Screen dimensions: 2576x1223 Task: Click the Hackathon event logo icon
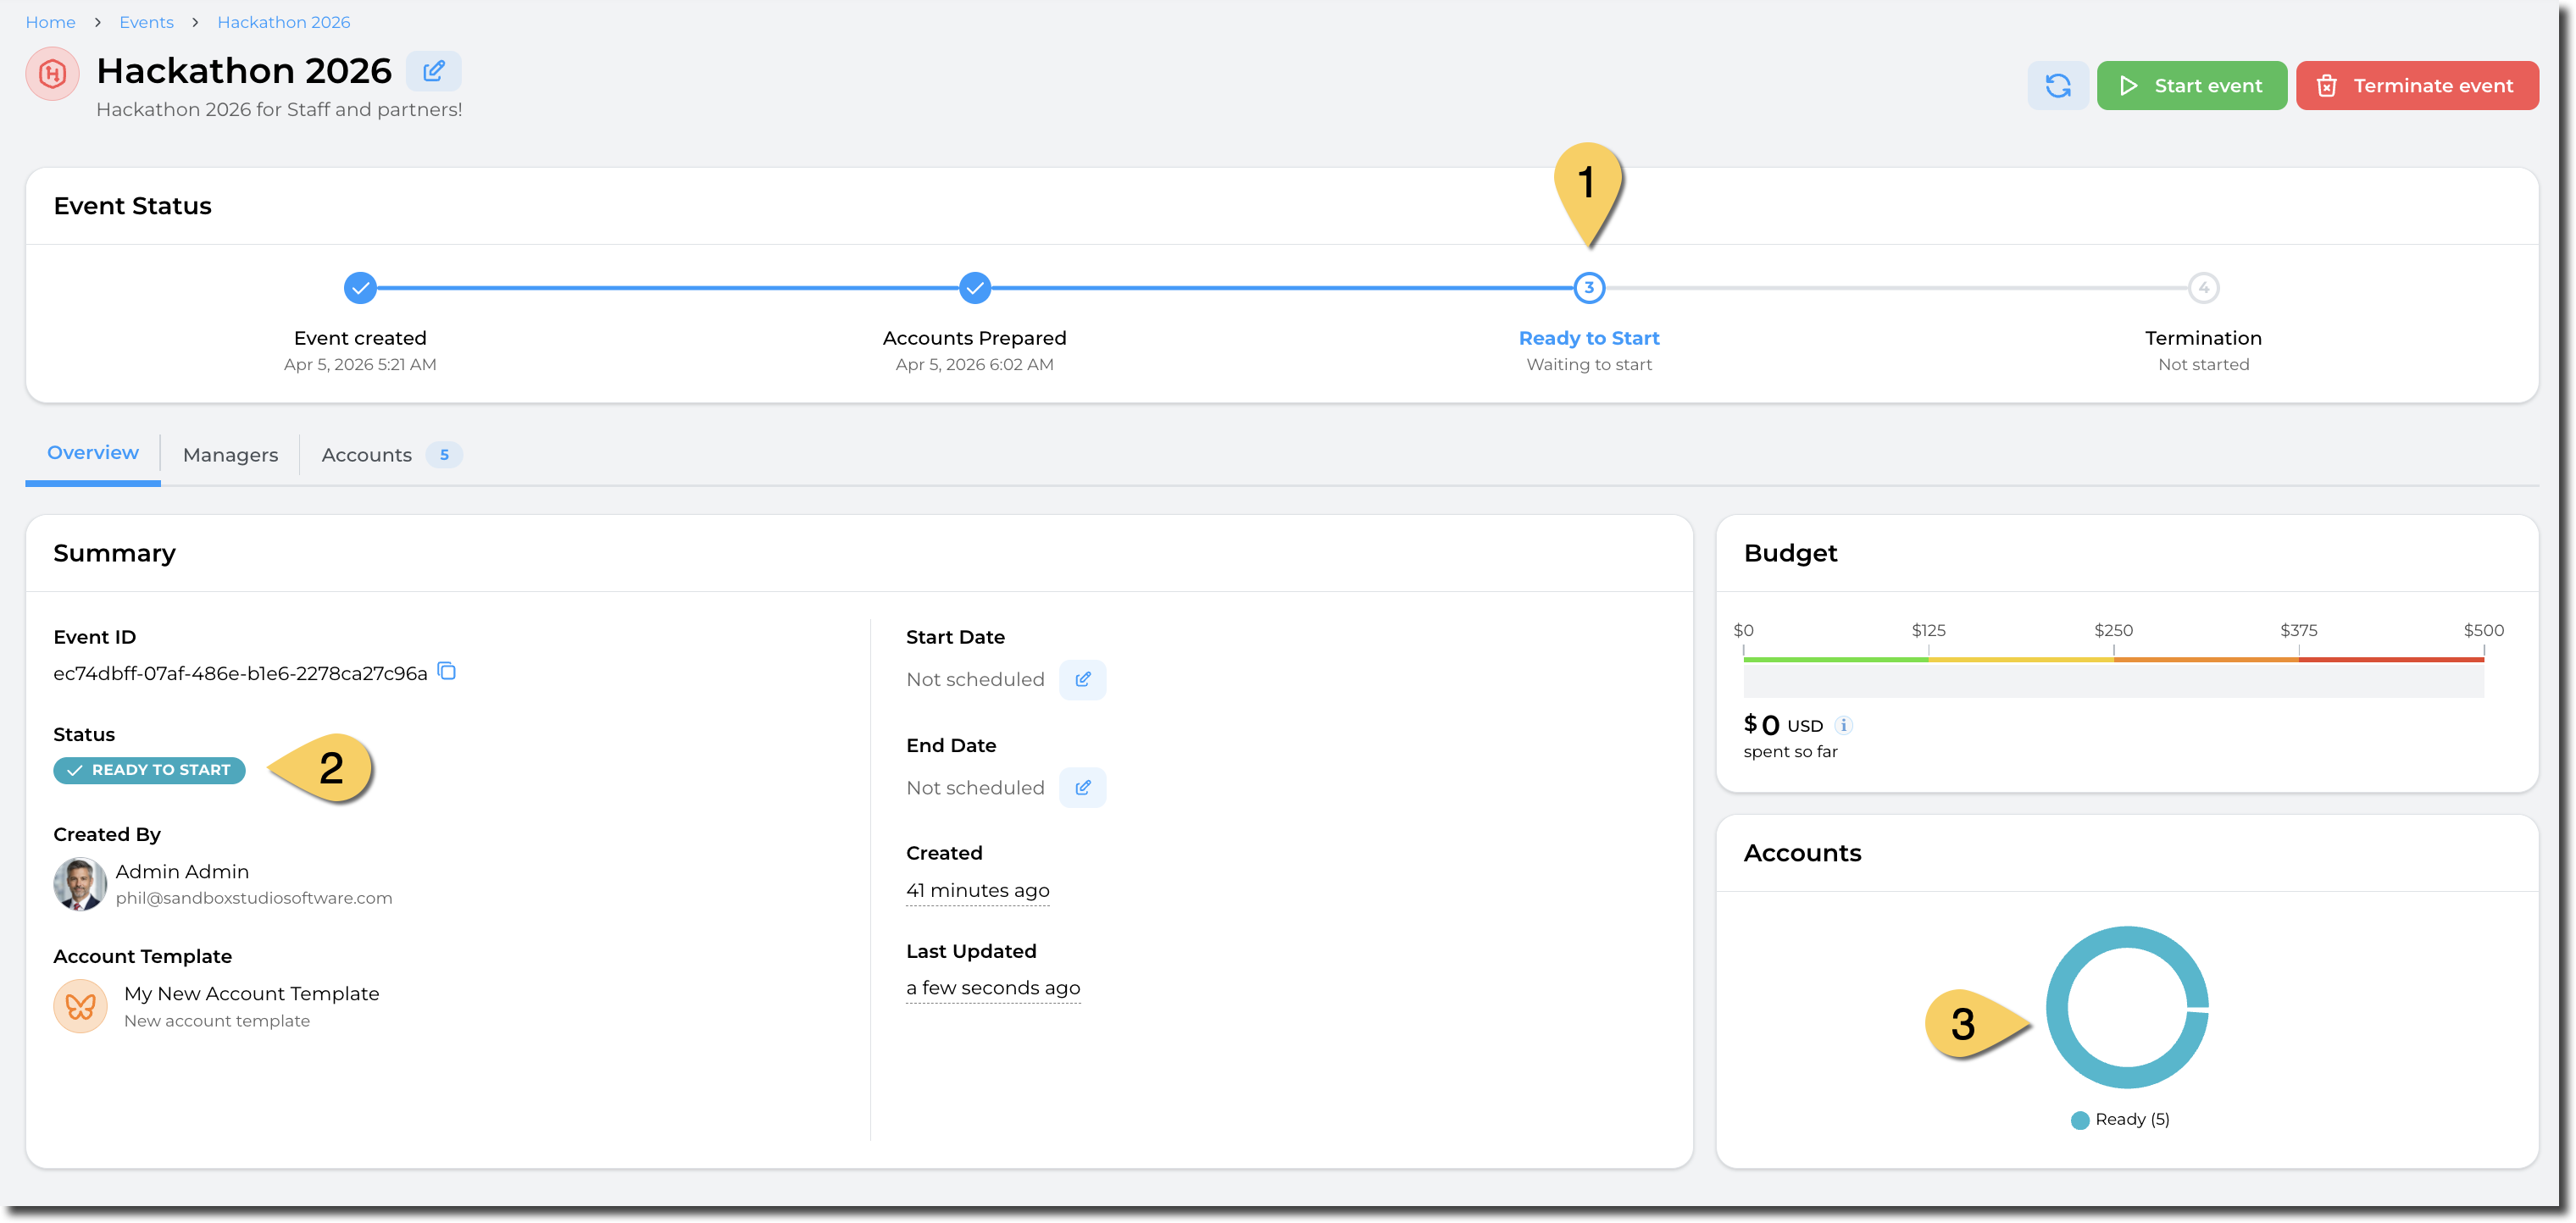pos(52,73)
